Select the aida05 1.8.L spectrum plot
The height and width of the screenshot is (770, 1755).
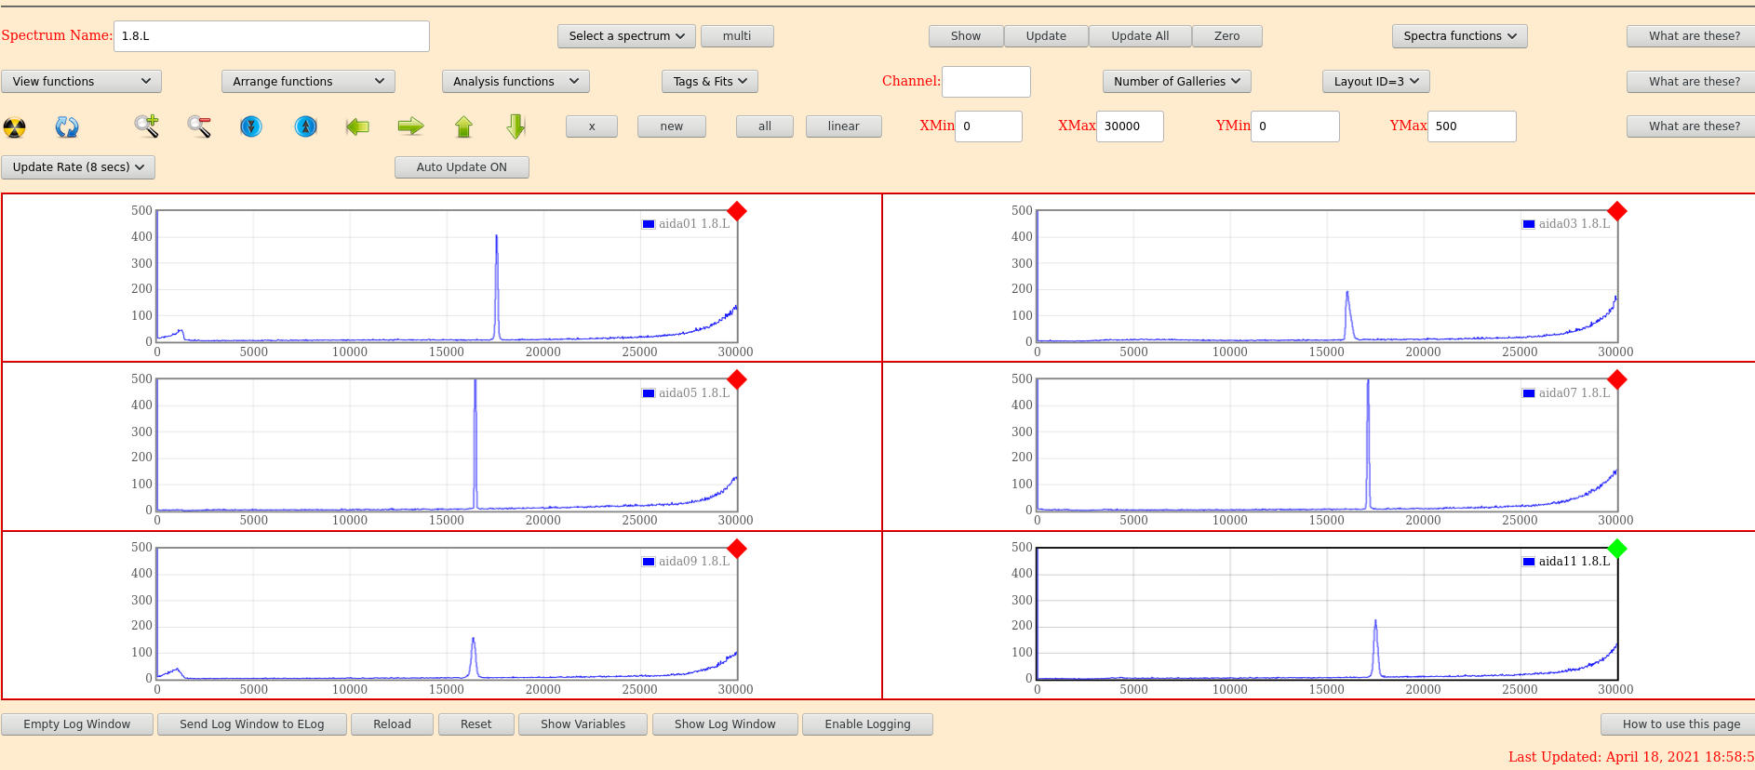tap(447, 445)
